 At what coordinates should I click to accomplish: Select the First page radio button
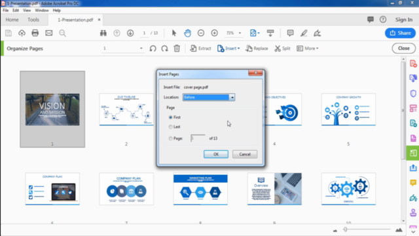pos(170,117)
